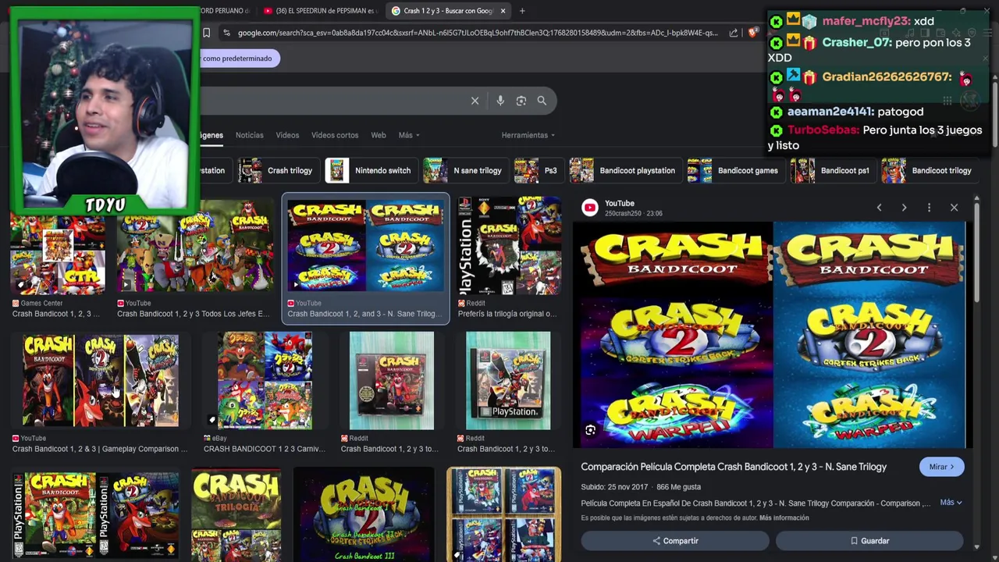
Task: Open the large Crash preview image
Action: (x=773, y=336)
